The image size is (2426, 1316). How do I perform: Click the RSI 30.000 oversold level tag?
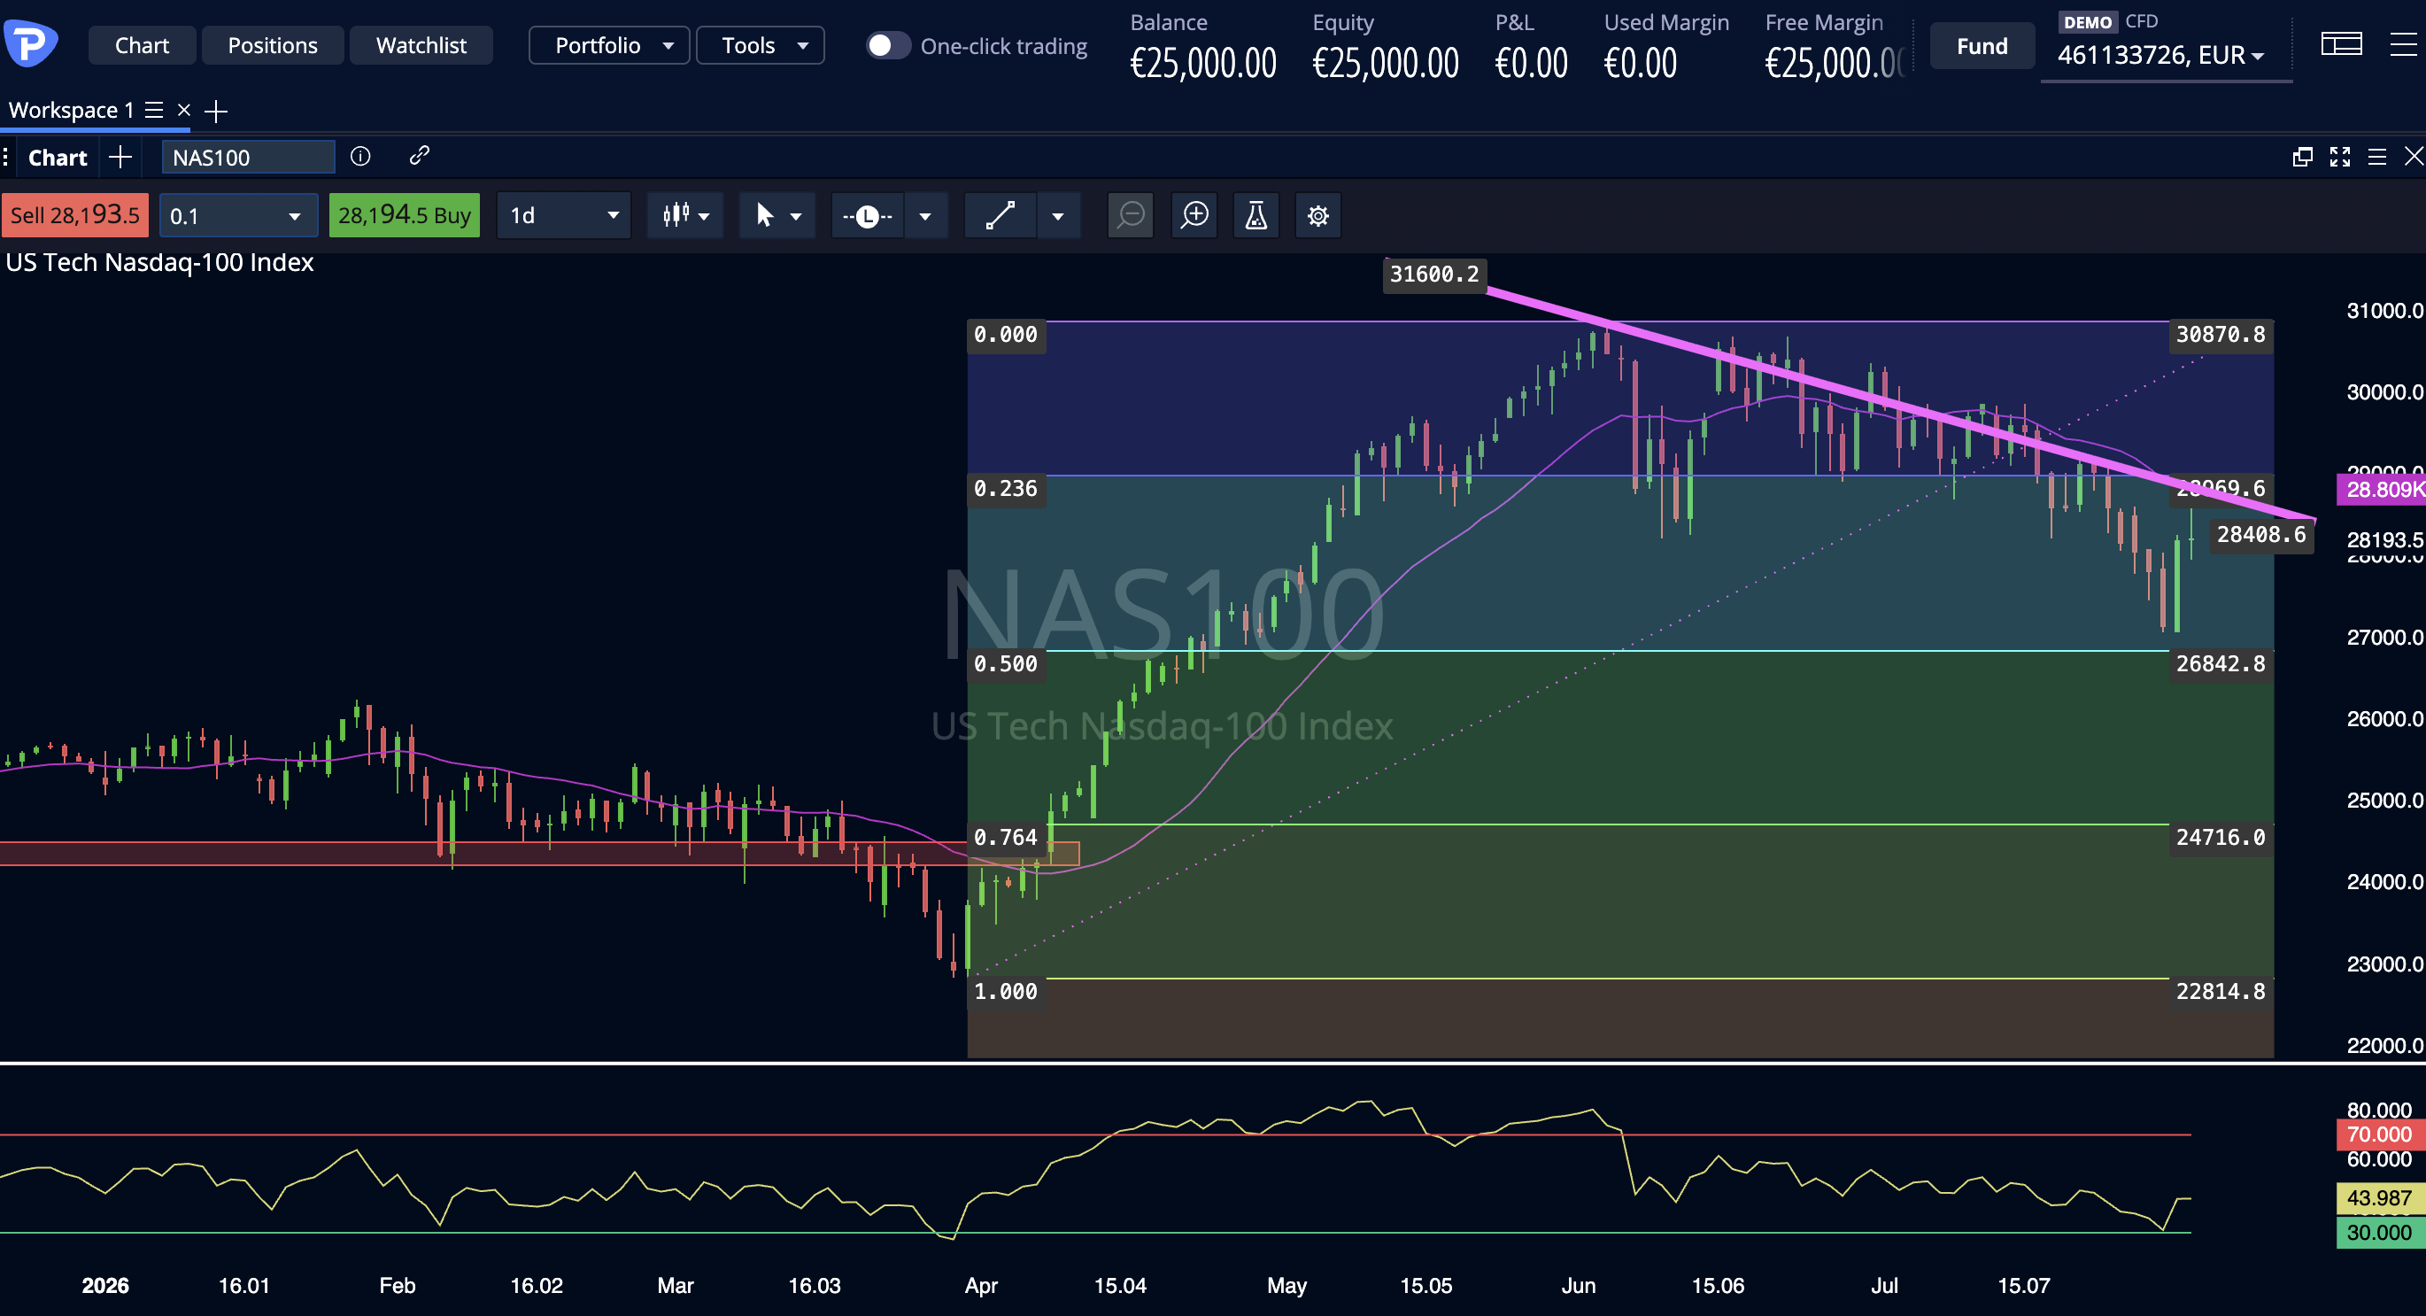(x=2380, y=1233)
